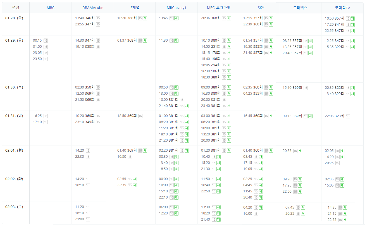Click the 15 rating badge beside 13:40 346회
The height and width of the screenshot is (227, 367).
[98, 18]
